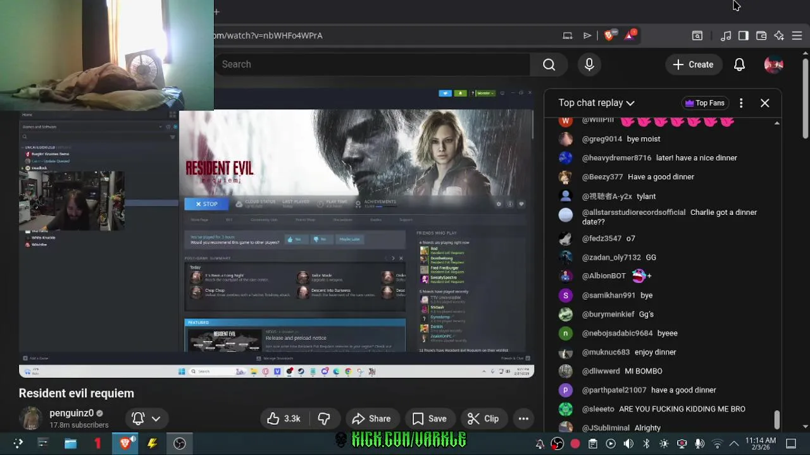This screenshot has height=455, width=810.
Task: Toggle the microphone tray icon
Action: click(699, 444)
